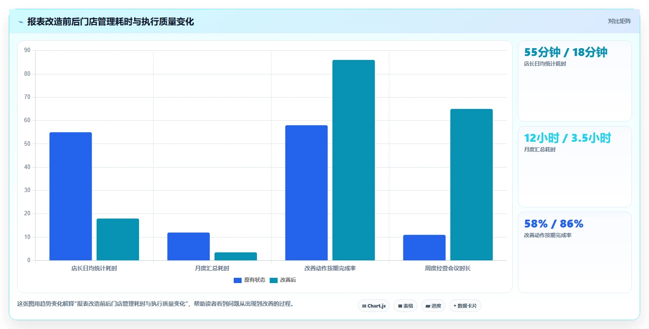Image resolution: width=649 pixels, height=329 pixels.
Task: Click the 改善动作按期完成率 card caption
Action: click(548, 235)
